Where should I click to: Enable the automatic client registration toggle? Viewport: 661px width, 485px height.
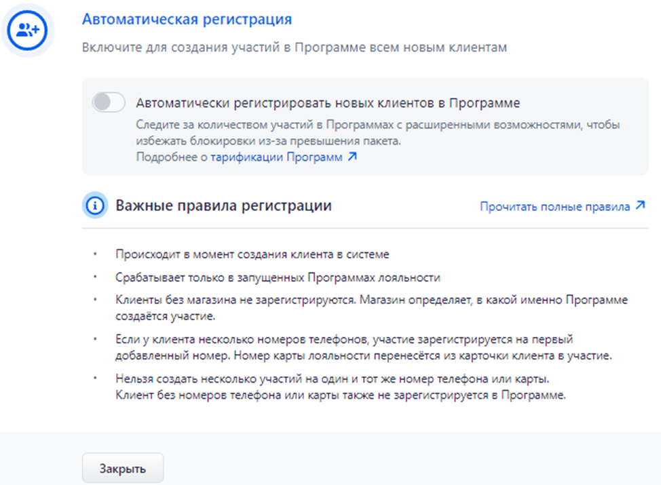click(109, 102)
